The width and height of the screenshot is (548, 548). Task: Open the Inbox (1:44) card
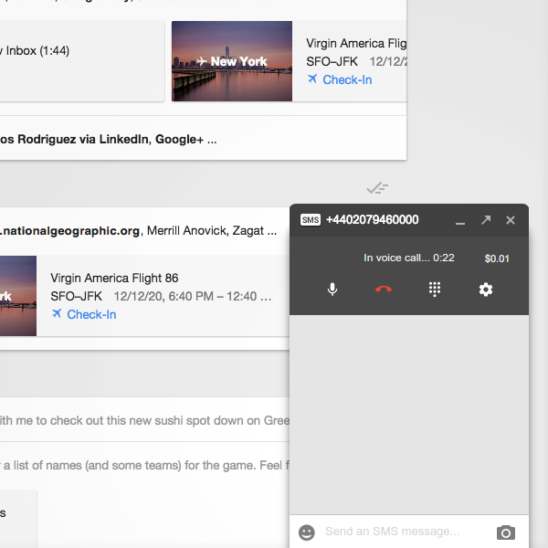(x=82, y=61)
